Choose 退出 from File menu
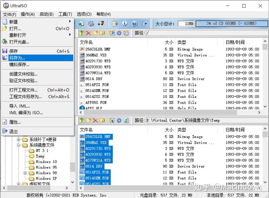Image resolution: width=269 pixels, height=198 pixels. tap(38, 131)
